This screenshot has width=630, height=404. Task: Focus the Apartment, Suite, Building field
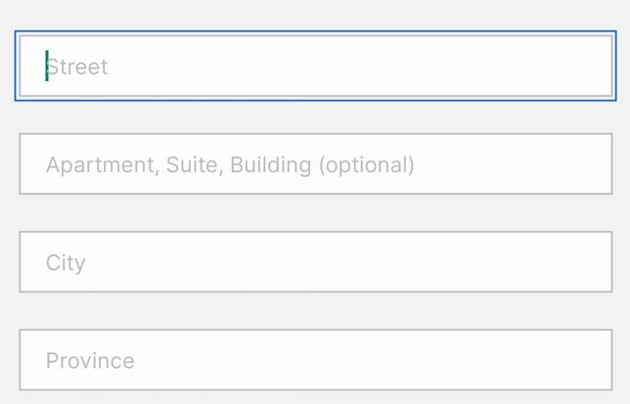315,164
